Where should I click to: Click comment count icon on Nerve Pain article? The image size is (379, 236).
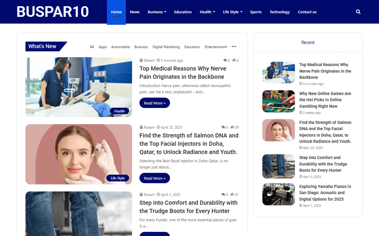[225, 60]
